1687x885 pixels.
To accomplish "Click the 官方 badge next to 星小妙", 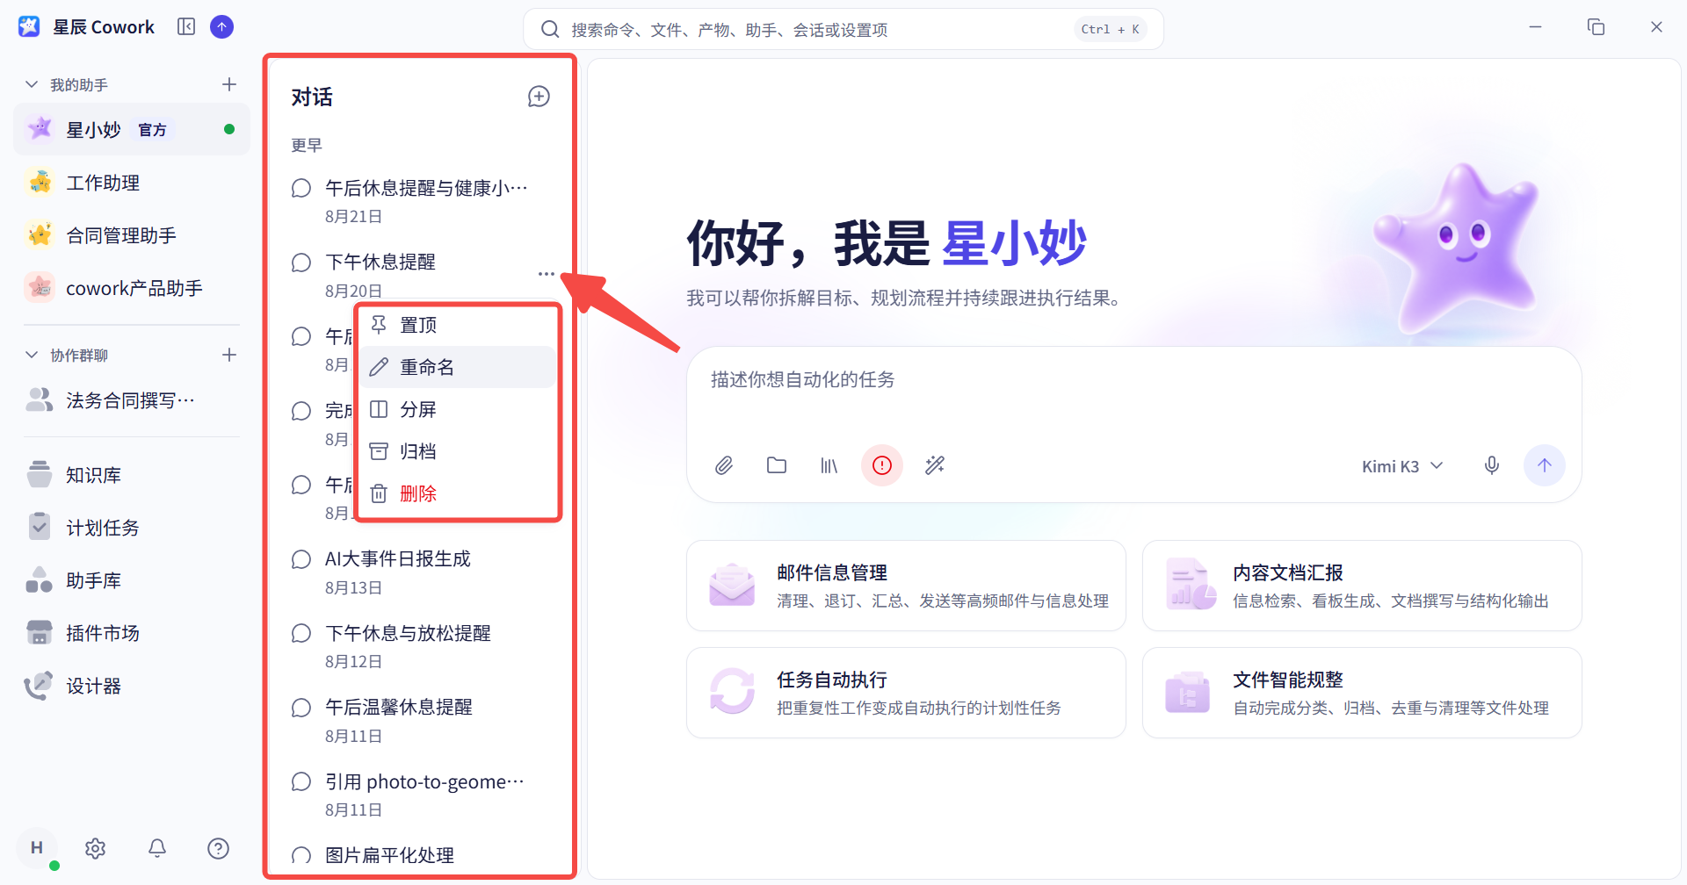I will point(153,130).
